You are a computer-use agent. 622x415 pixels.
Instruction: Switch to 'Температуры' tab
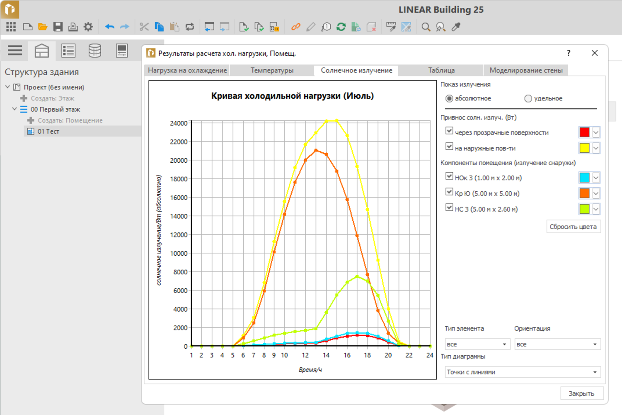(272, 71)
